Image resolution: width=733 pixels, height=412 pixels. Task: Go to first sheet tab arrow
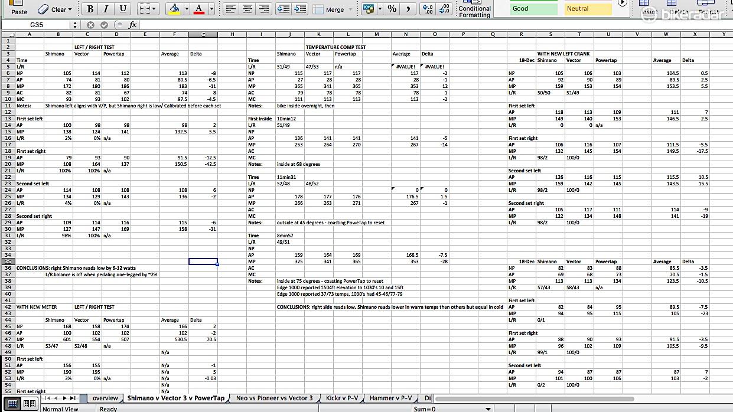point(48,398)
